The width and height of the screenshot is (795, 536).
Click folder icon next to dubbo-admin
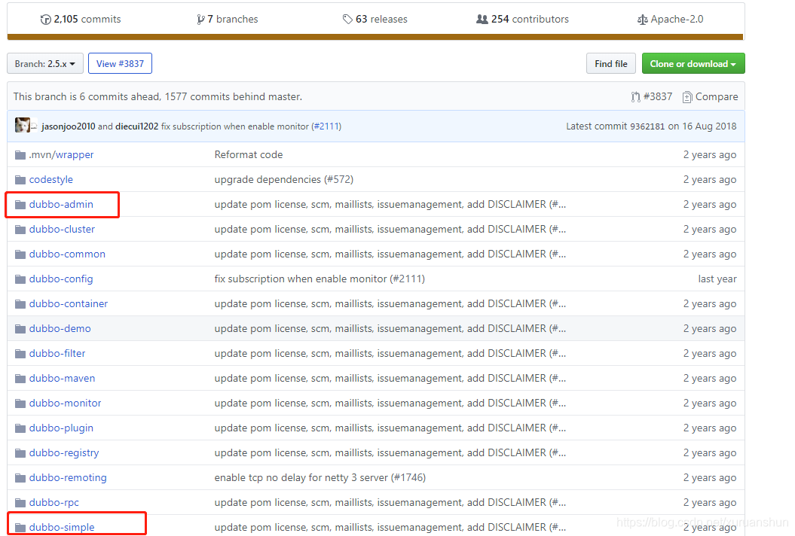click(20, 204)
